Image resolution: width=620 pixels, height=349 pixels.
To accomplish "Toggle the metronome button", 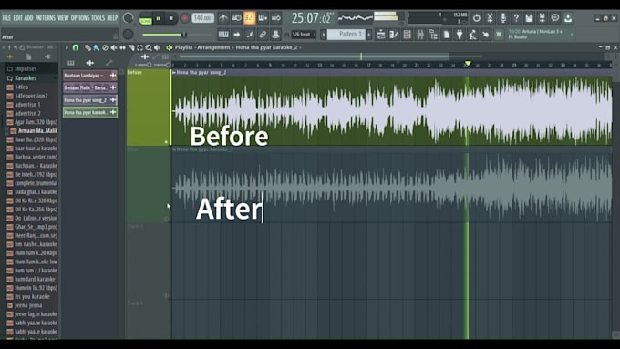I will click(223, 18).
